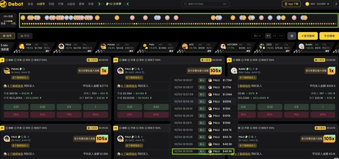Image resolution: width=339 pixels, height=159 pixels.
Task: Open the S2 交易赛 banner
Action: pyautogui.click(x=114, y=4)
